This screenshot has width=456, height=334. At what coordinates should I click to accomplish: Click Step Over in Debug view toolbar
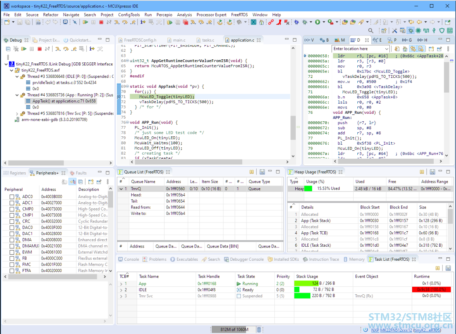pyautogui.click(x=66, y=49)
